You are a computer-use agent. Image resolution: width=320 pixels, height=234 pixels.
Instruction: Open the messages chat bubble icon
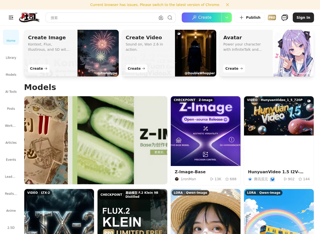point(284,17)
